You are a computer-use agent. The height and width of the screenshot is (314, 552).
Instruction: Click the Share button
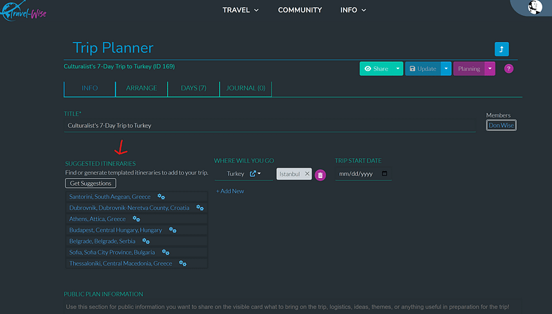pos(377,68)
